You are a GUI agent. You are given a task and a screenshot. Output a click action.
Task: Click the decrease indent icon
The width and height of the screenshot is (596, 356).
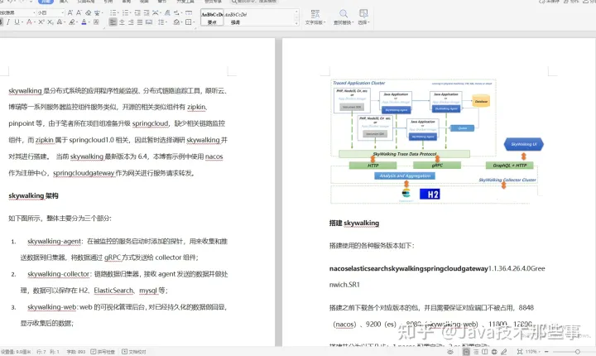(137, 13)
